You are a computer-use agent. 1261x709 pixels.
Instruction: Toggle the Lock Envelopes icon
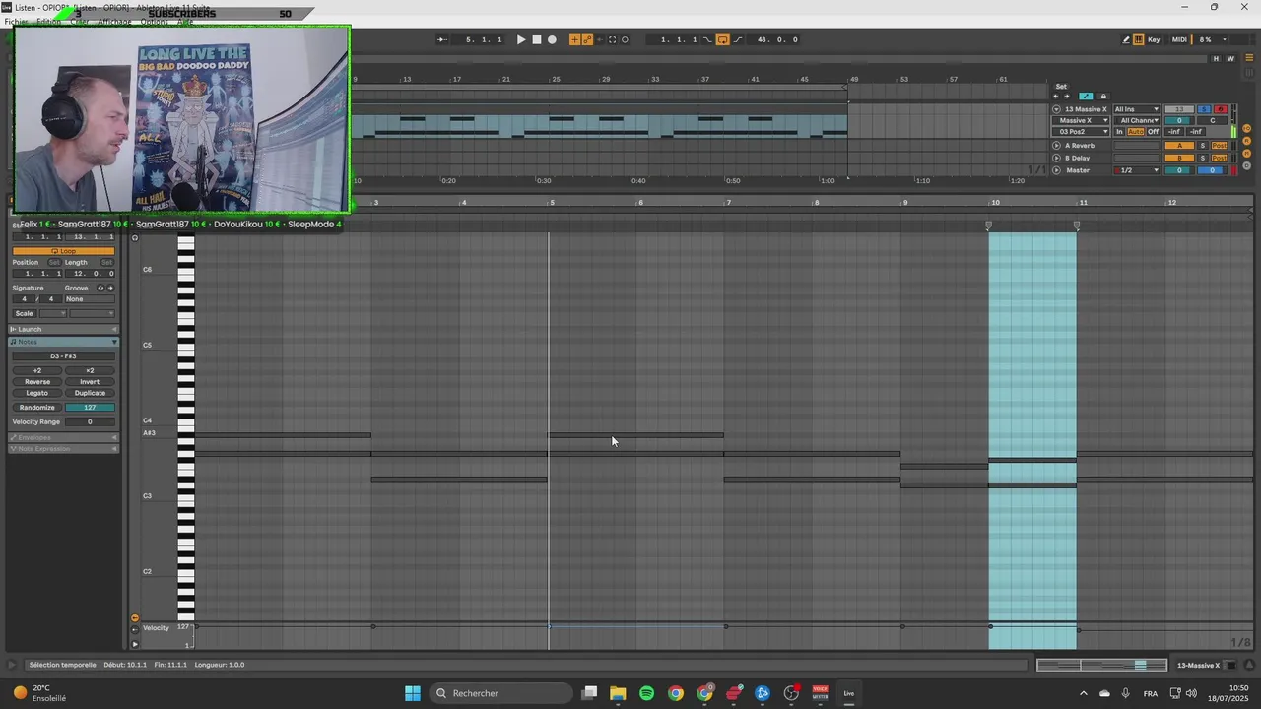[x=1103, y=96]
